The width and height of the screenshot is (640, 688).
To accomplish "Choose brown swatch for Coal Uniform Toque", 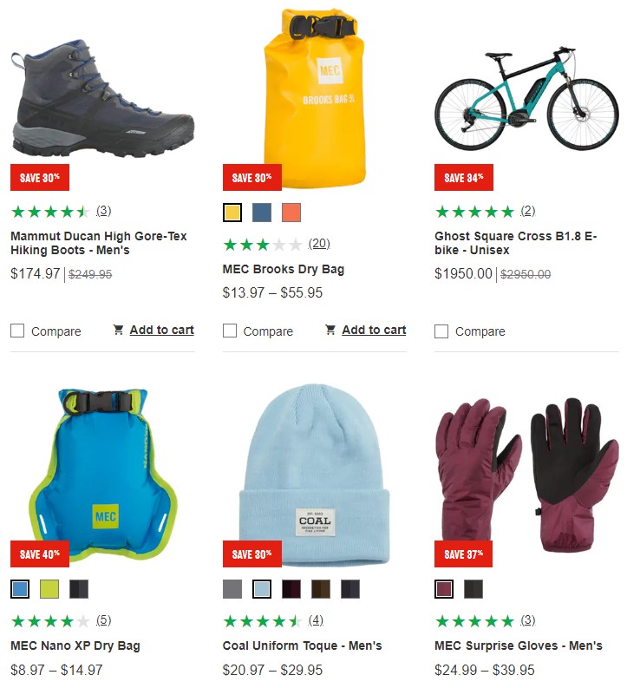I will click(x=321, y=589).
